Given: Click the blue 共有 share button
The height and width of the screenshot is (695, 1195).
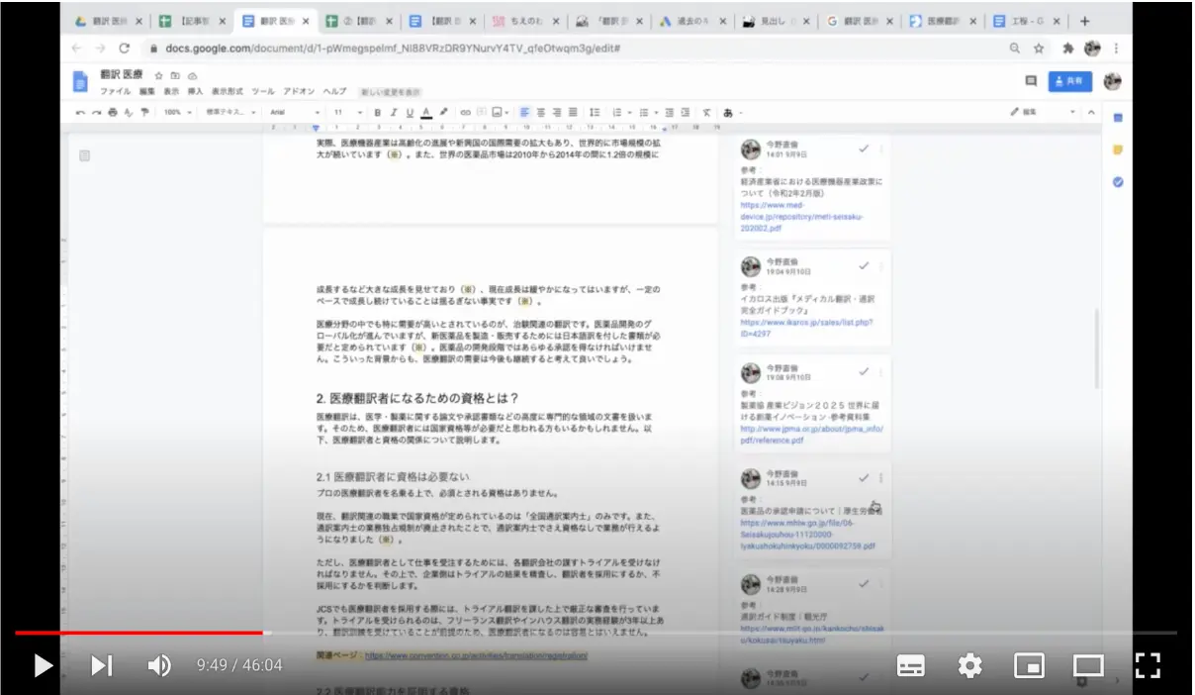Looking at the screenshot, I should [x=1070, y=81].
